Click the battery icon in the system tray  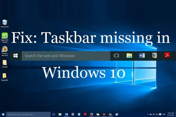(151, 114)
